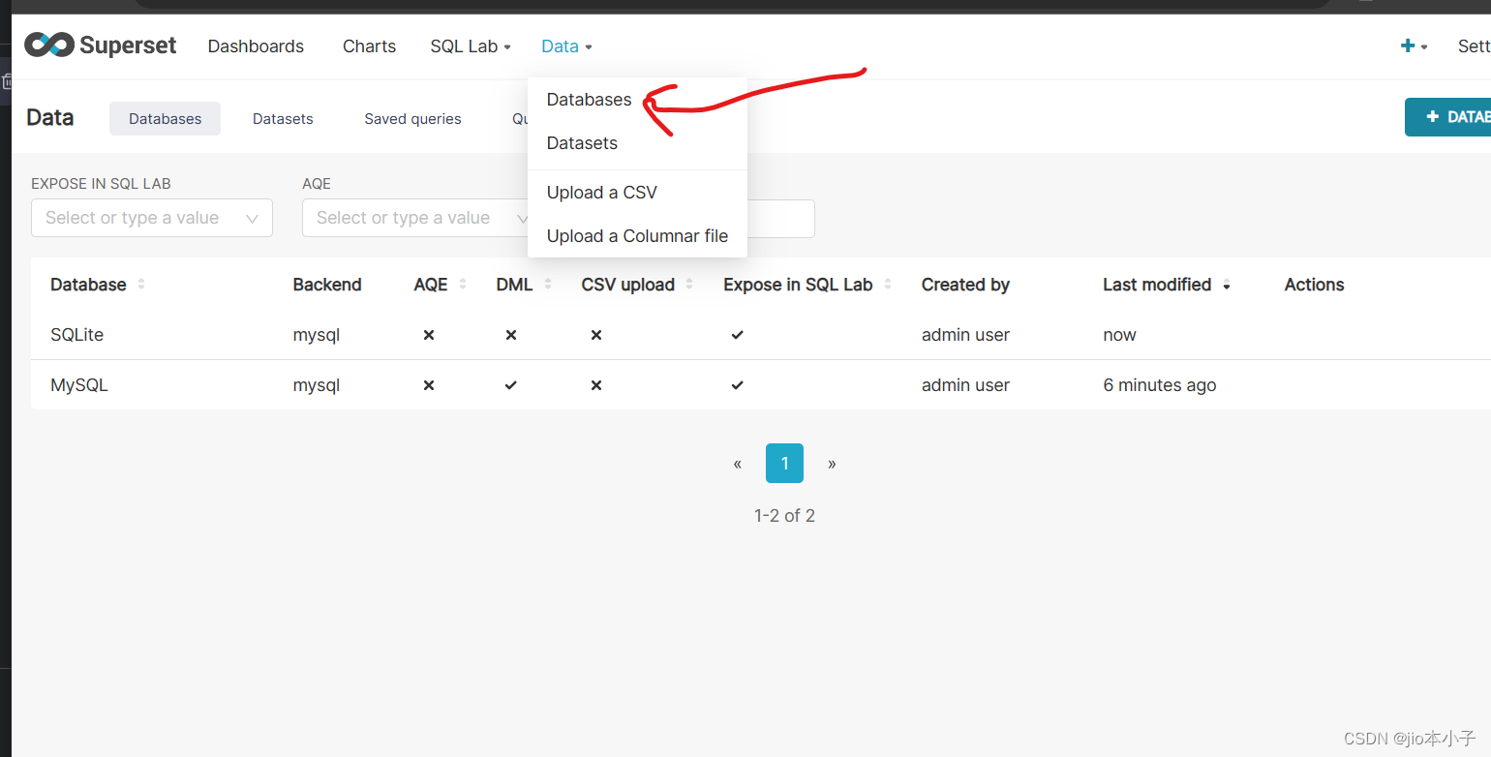Choose Databases from the Data dropdown menu
1491x757 pixels.
click(x=589, y=100)
